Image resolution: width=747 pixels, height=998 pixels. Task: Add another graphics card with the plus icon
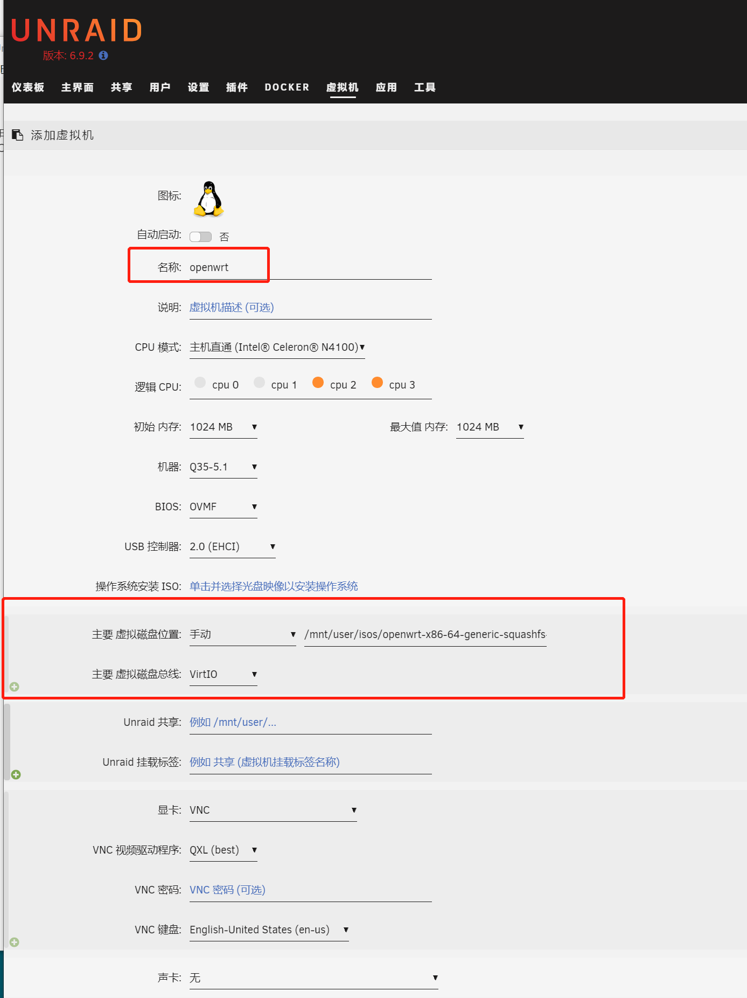point(15,942)
